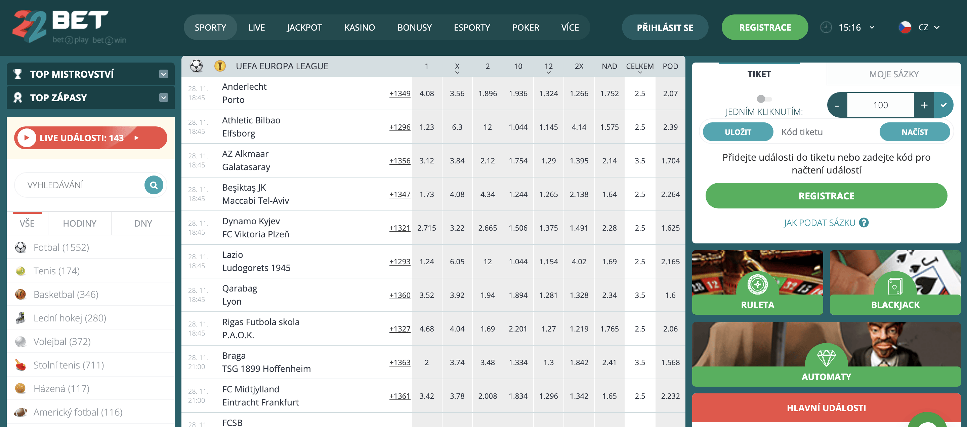Select the Hodiny filter tab
This screenshot has height=427, width=967.
click(x=80, y=223)
